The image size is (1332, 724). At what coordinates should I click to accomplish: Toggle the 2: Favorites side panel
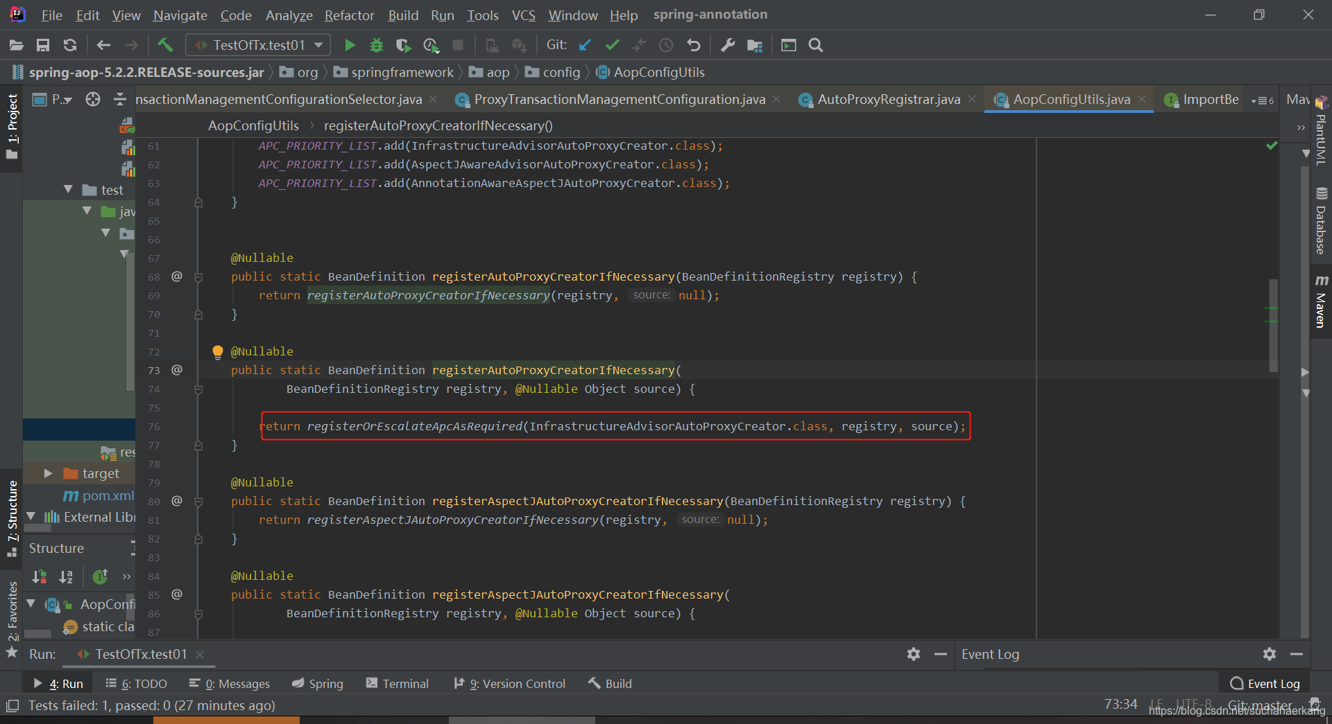tap(12, 619)
